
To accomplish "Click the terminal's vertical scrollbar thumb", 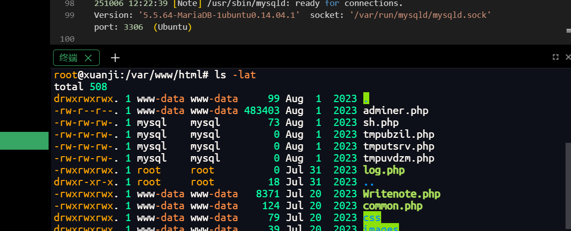I will pyautogui.click(x=568, y=183).
